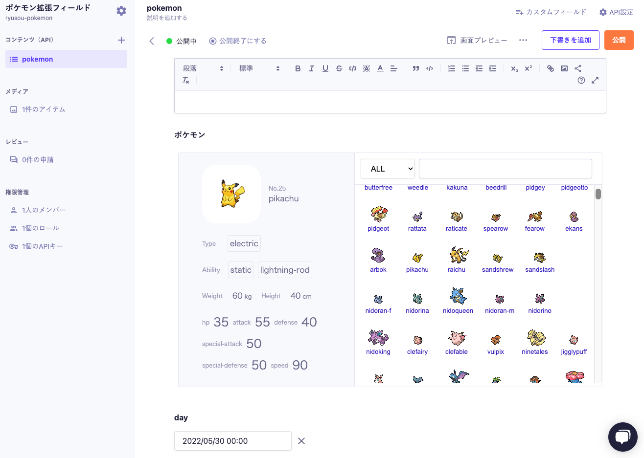This screenshot has height=458, width=644.
Task: Select pikachu in the pokemon grid
Action: (x=417, y=262)
